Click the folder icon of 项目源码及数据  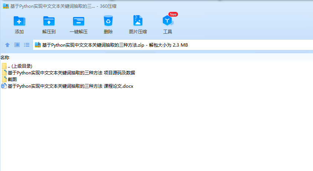pos(4,73)
